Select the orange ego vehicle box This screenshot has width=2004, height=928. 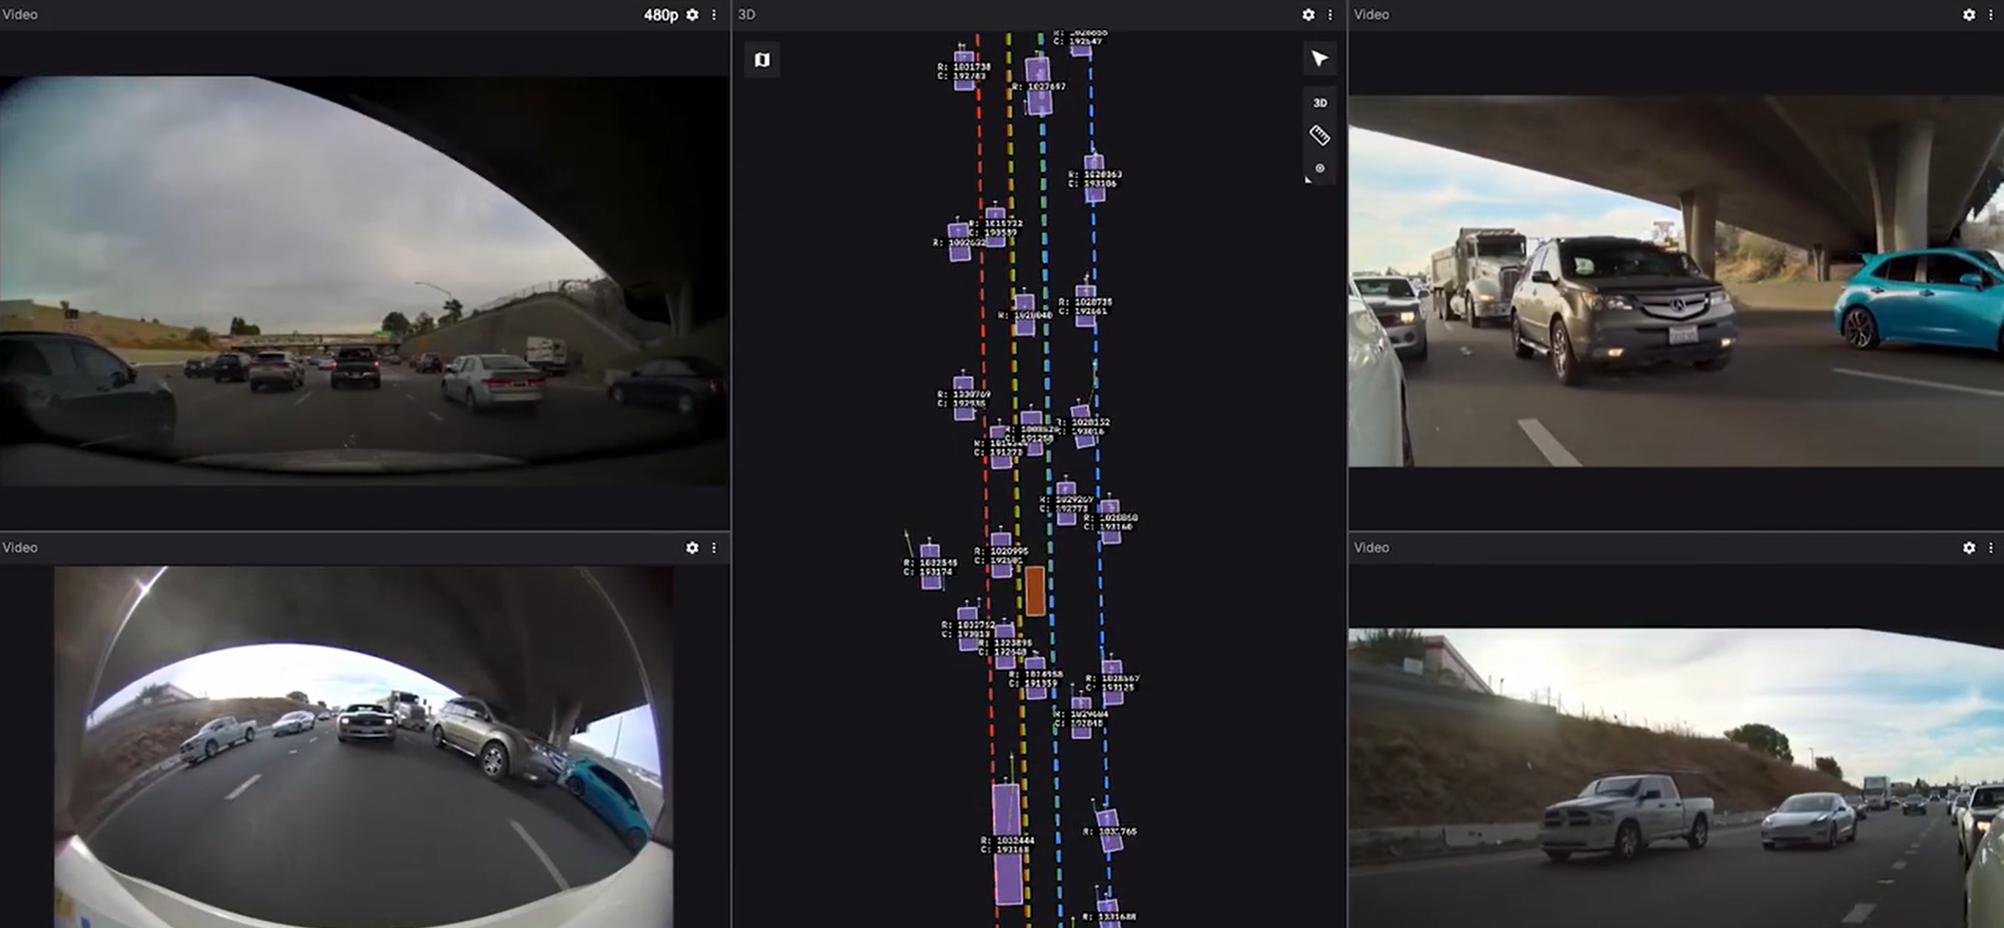tap(1035, 591)
